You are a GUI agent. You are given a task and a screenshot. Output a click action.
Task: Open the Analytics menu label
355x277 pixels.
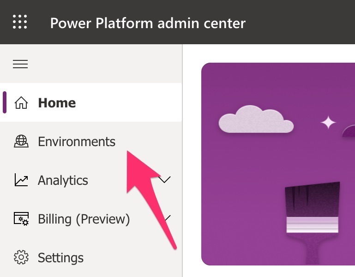(x=63, y=181)
